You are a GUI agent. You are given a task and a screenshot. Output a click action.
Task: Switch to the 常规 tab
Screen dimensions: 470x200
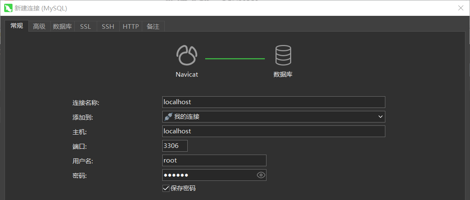pos(17,26)
